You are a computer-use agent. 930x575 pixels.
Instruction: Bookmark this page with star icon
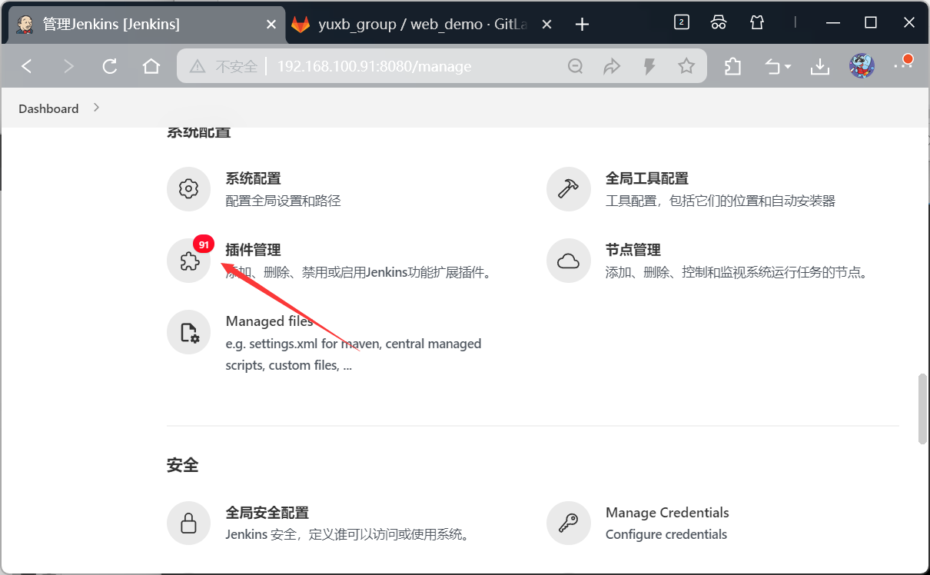686,67
